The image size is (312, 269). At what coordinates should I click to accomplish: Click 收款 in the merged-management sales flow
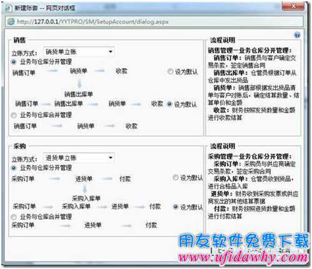[x=132, y=126]
